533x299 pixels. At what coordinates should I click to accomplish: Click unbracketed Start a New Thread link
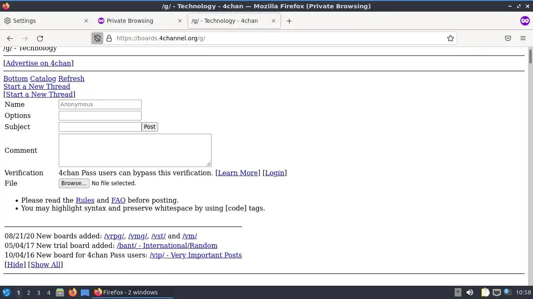[x=37, y=86]
